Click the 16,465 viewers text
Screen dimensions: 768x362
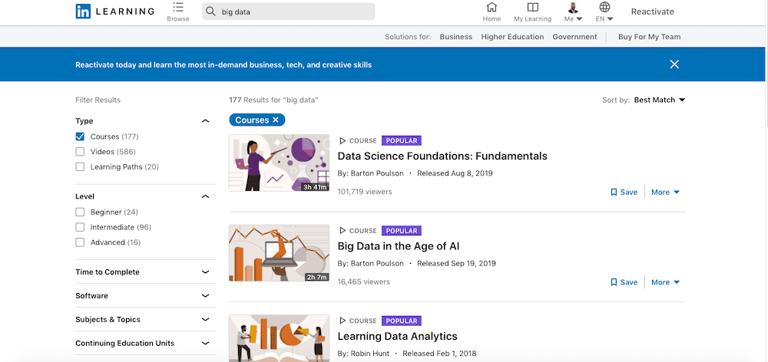[x=364, y=281]
